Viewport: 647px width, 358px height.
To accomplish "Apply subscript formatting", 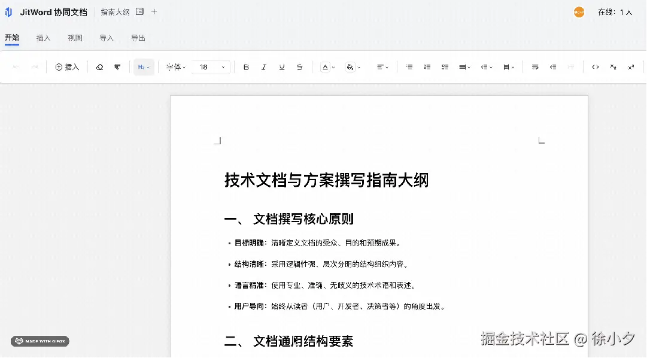I will [612, 68].
